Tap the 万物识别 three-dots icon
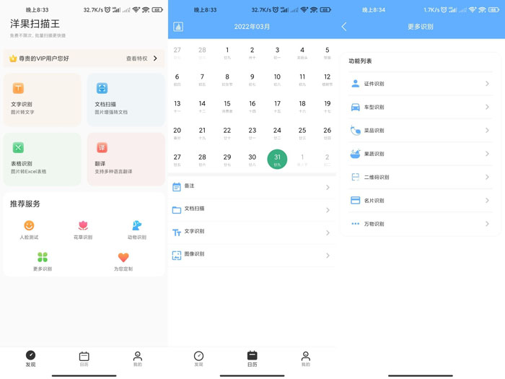This screenshot has width=505, height=379. click(x=355, y=224)
